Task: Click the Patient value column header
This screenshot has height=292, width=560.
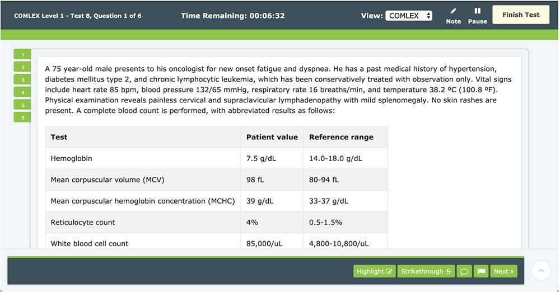Action: pyautogui.click(x=272, y=137)
